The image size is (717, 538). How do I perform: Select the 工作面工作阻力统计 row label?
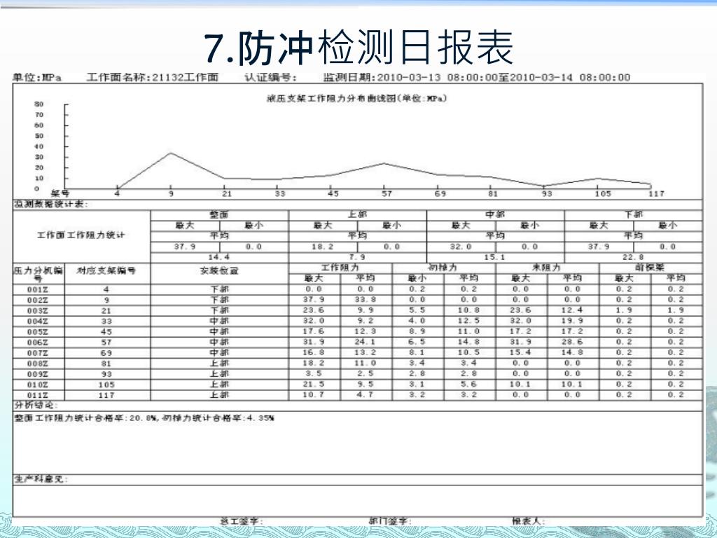click(81, 235)
